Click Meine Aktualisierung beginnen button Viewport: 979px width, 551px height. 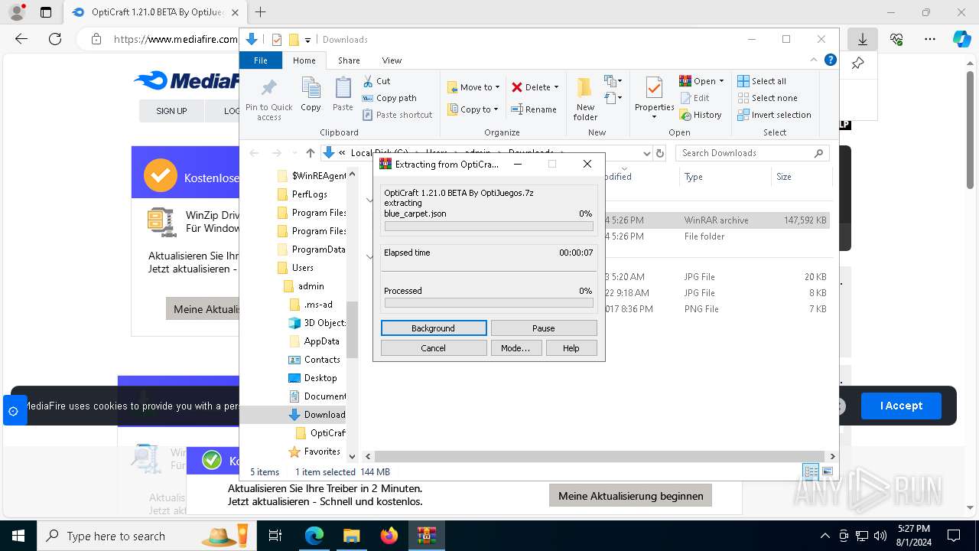tap(630, 496)
